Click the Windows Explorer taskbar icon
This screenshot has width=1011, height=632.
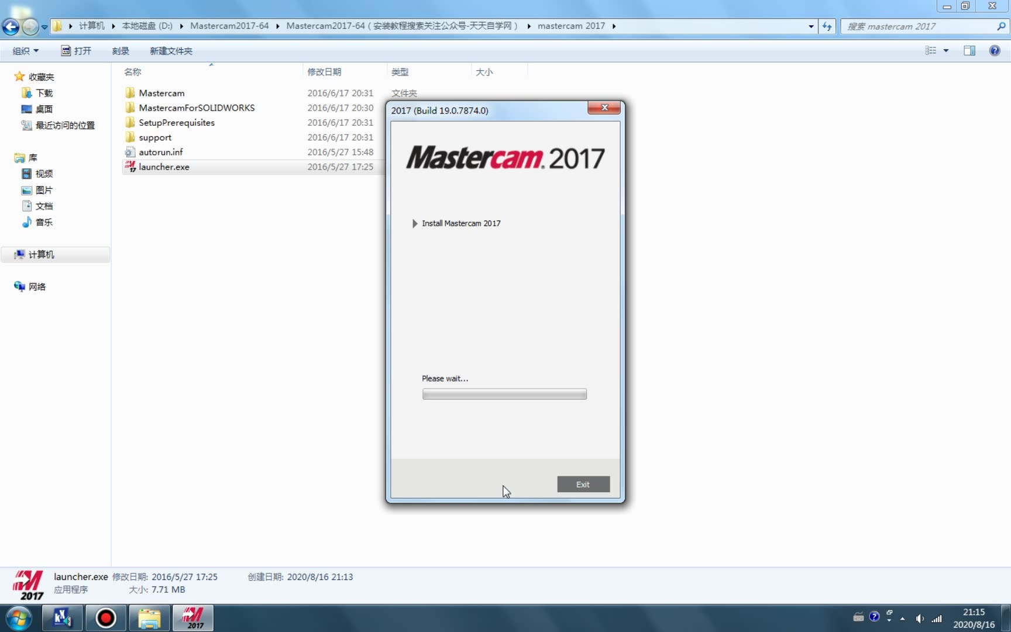(x=149, y=619)
